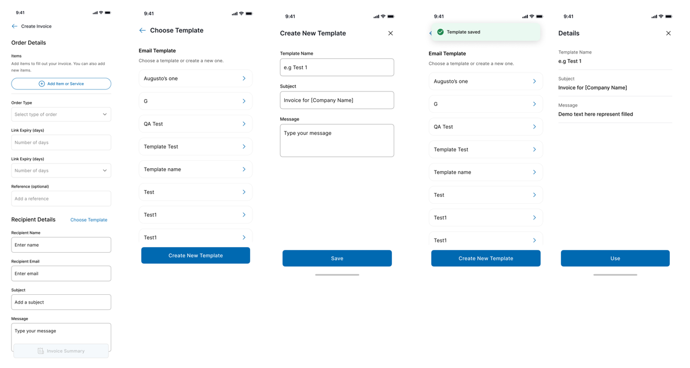Screen dimensions: 690x368
Task: Focus the Recipient Email input field
Action: point(61,274)
